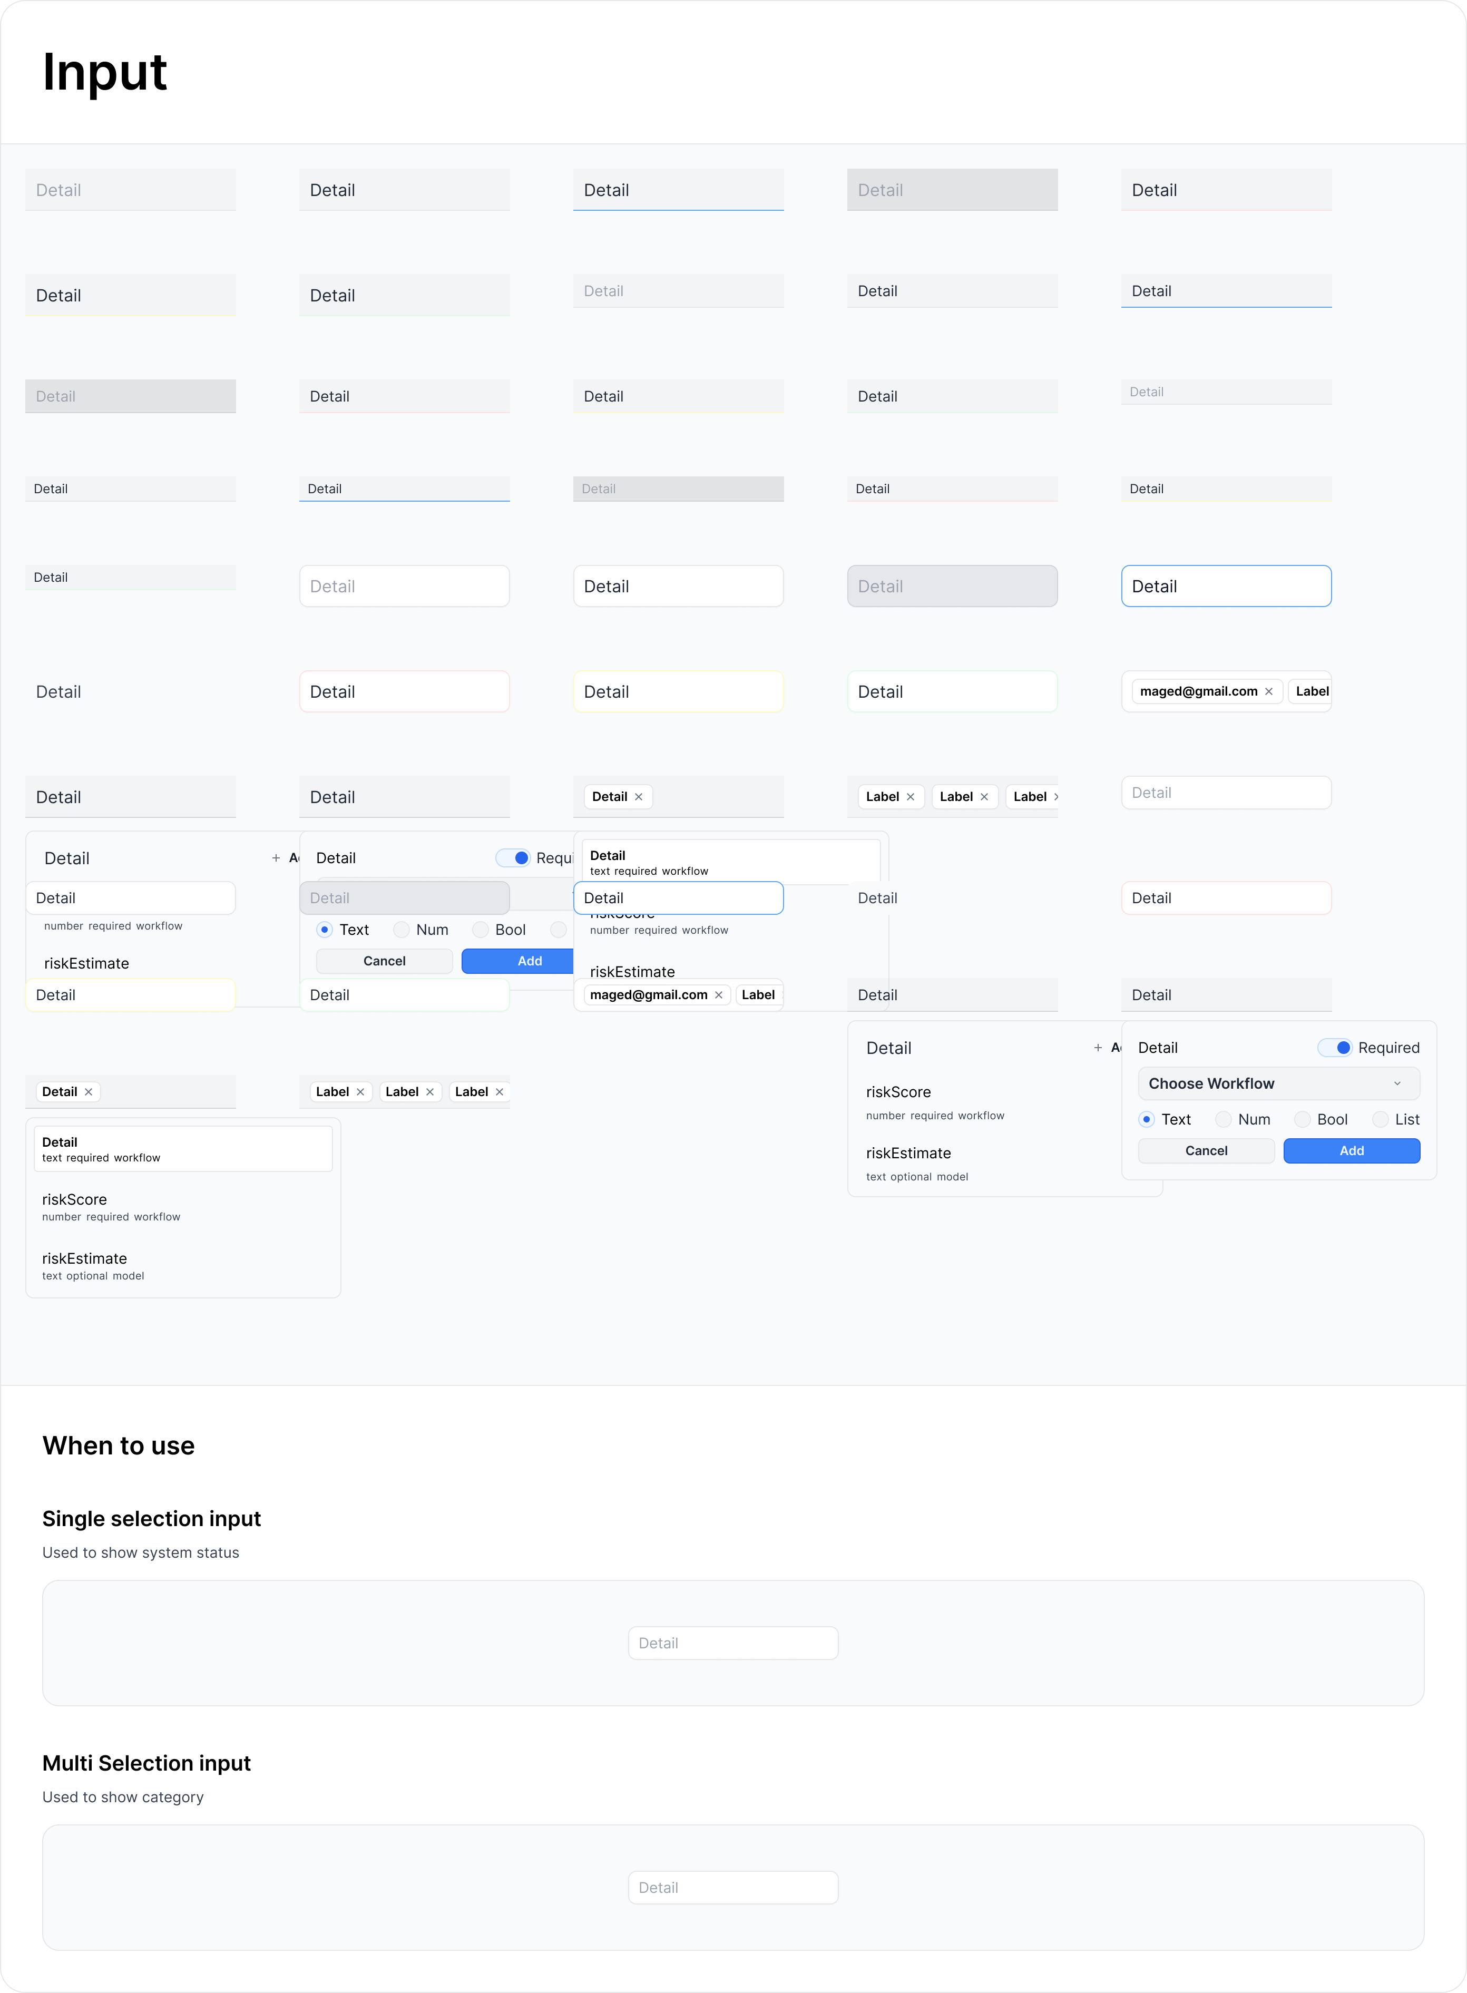Remove the last fully visible Label chip in the smaller row
Screen dimensions: 1467x1993
(499, 1091)
